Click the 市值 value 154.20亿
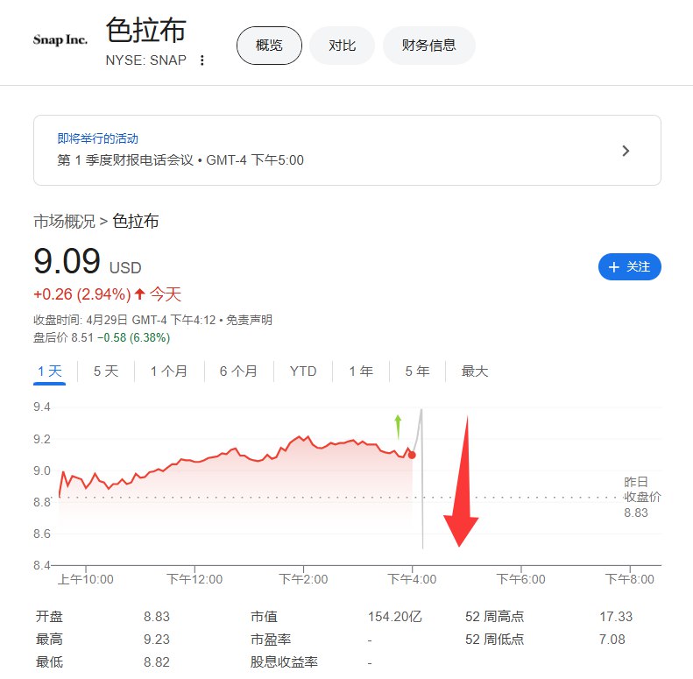Screen dimensions: 693x679 (x=394, y=616)
